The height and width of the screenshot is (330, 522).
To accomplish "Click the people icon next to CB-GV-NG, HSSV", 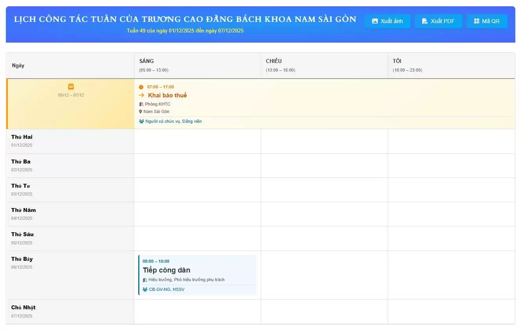I will pos(145,290).
